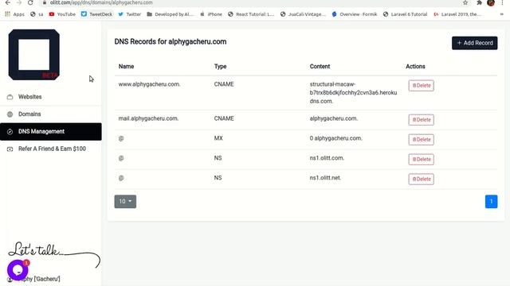The image size is (510, 286).
Task: Click the 0 alphygacheru.com. MX content
Action: pyautogui.click(x=336, y=138)
